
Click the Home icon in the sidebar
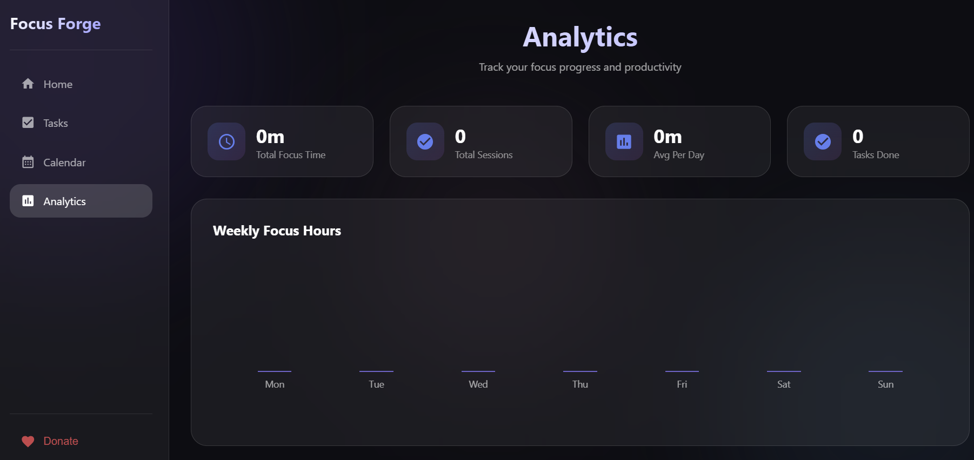pos(28,84)
